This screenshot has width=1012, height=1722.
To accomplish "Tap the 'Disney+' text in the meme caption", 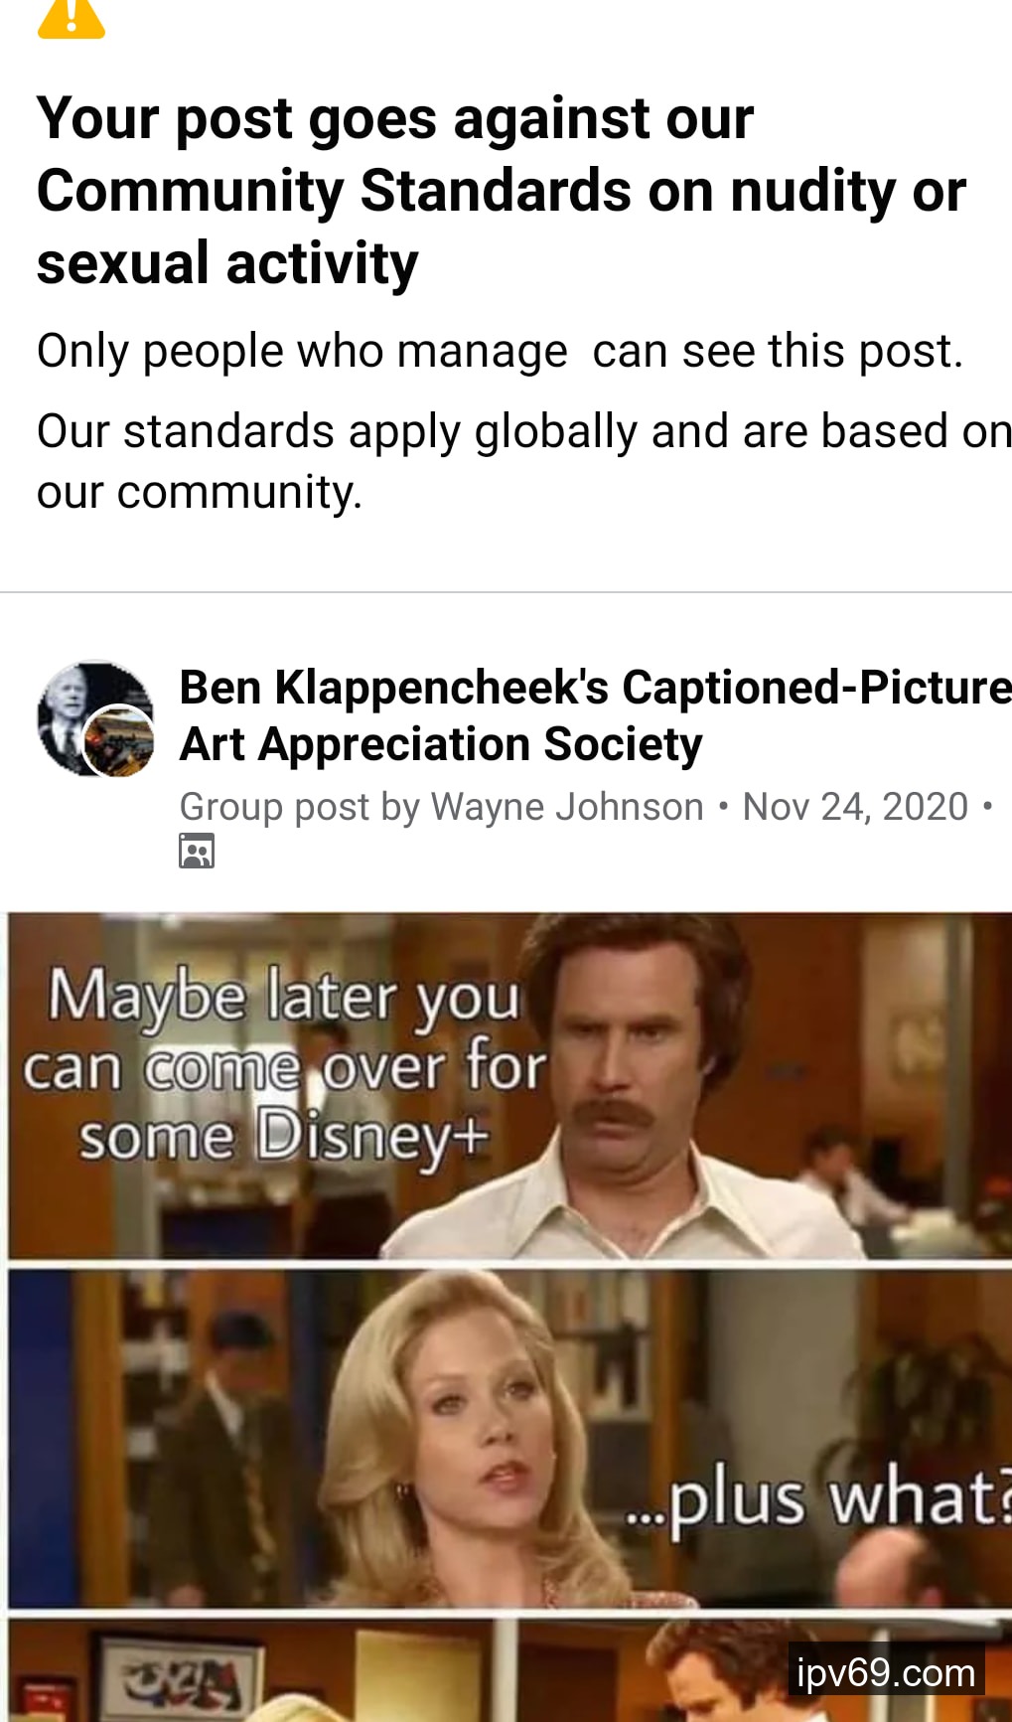I will coord(373,1138).
